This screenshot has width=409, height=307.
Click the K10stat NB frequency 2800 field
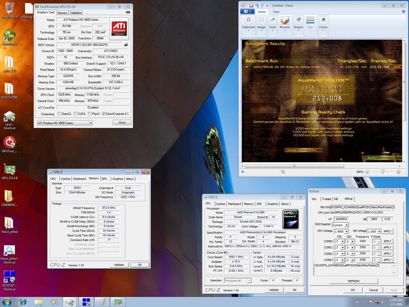tap(374, 219)
